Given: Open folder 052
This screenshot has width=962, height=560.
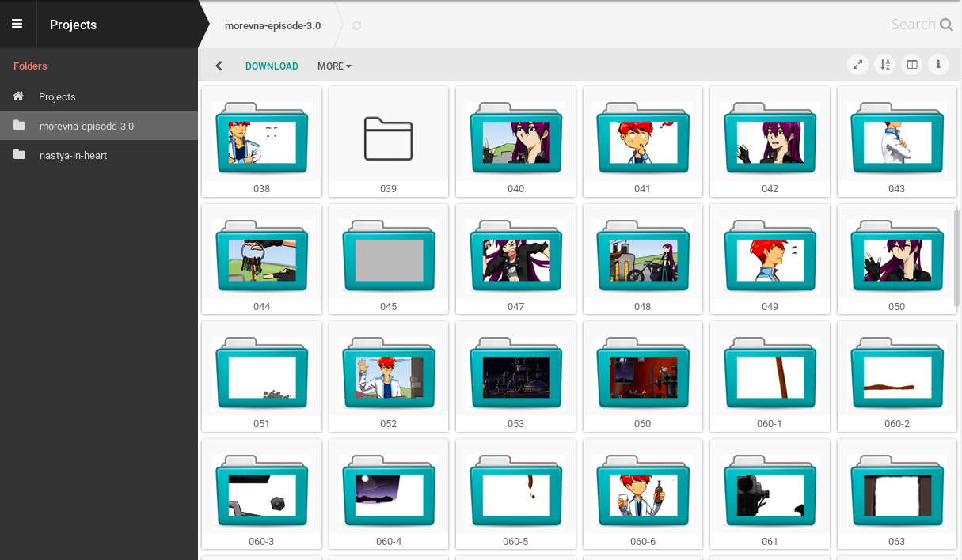Looking at the screenshot, I should pos(388,376).
